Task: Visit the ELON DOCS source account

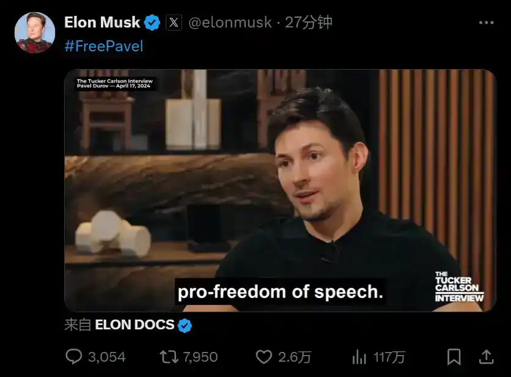Action: pos(134,324)
